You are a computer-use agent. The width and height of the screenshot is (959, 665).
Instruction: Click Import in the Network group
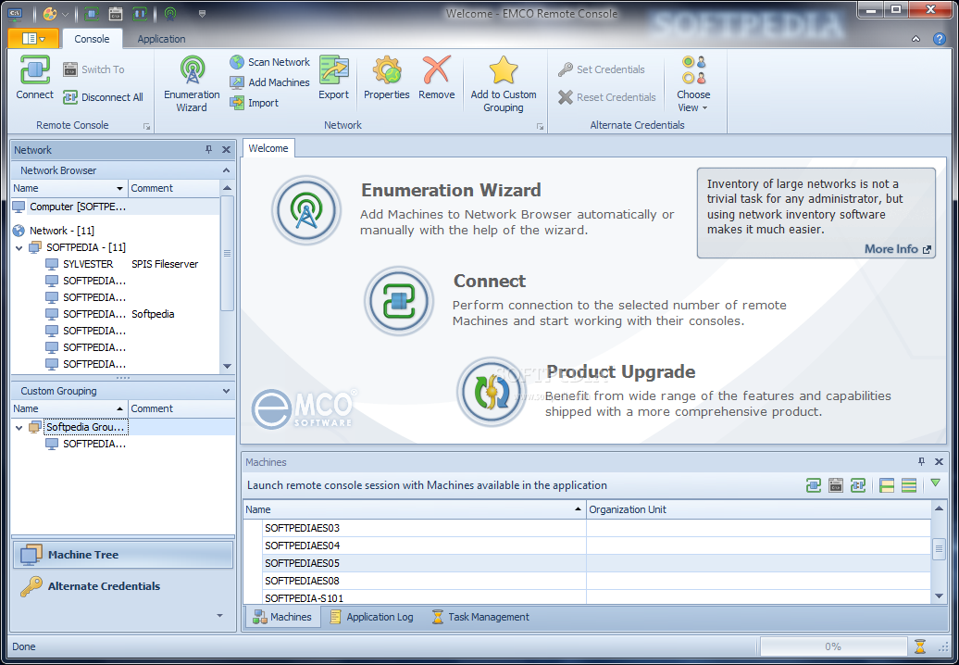(x=255, y=103)
